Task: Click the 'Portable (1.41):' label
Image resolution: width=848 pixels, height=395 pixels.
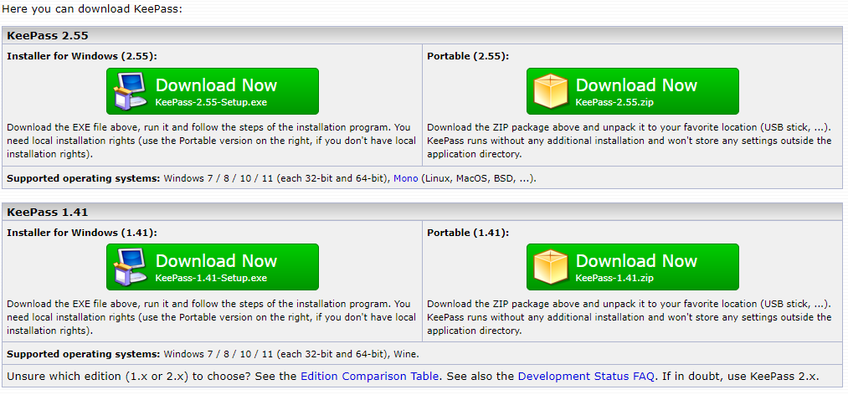Action: pyautogui.click(x=468, y=233)
